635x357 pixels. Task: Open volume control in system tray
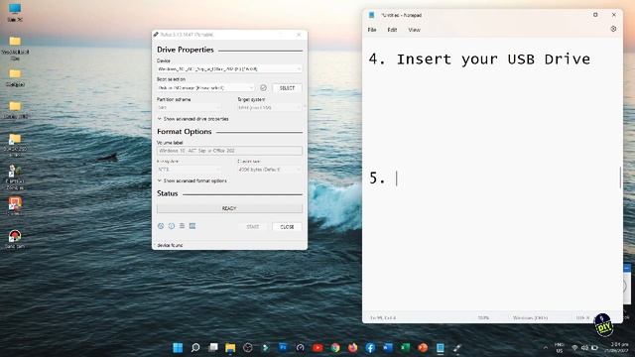[584, 348]
